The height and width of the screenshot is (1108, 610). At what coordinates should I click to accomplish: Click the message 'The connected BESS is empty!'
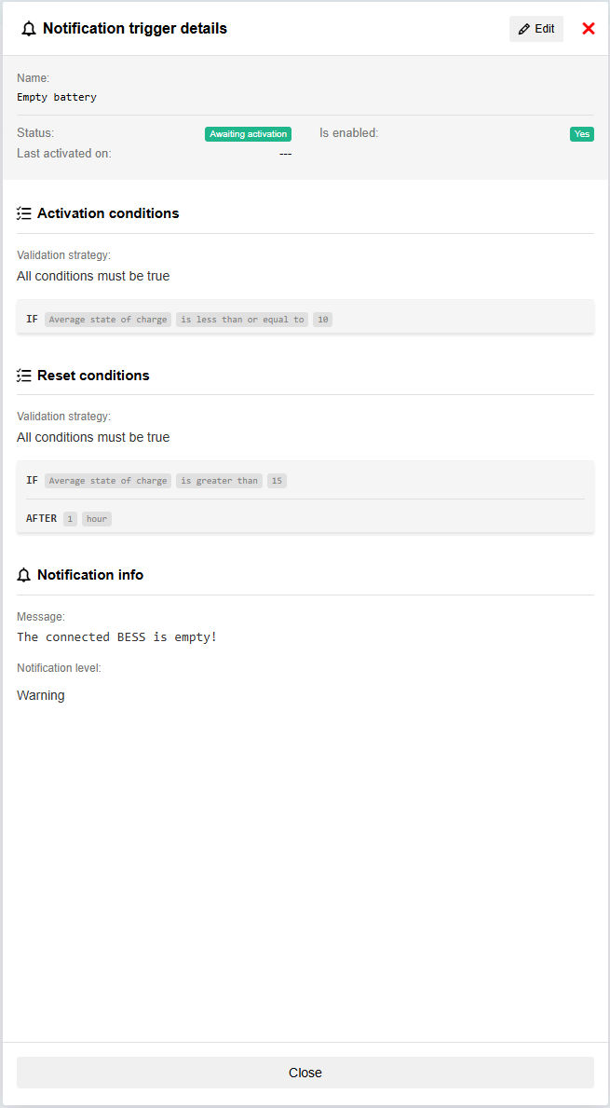[116, 637]
